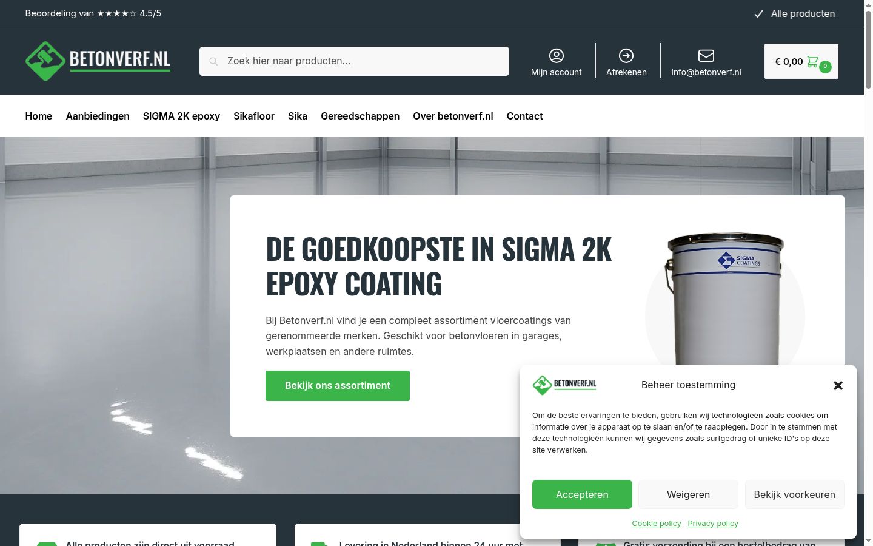Click the € 0,00 cart total
This screenshot has height=546, width=873.
(x=789, y=61)
